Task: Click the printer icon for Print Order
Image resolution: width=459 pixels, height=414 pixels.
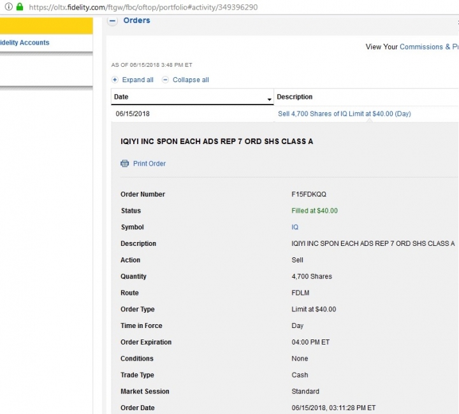Action: pos(125,164)
